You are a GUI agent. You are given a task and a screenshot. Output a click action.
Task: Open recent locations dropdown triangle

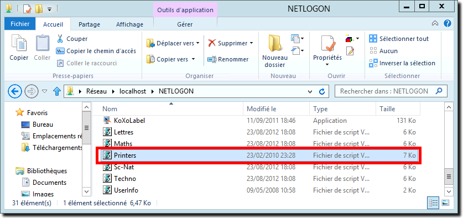coord(45,91)
